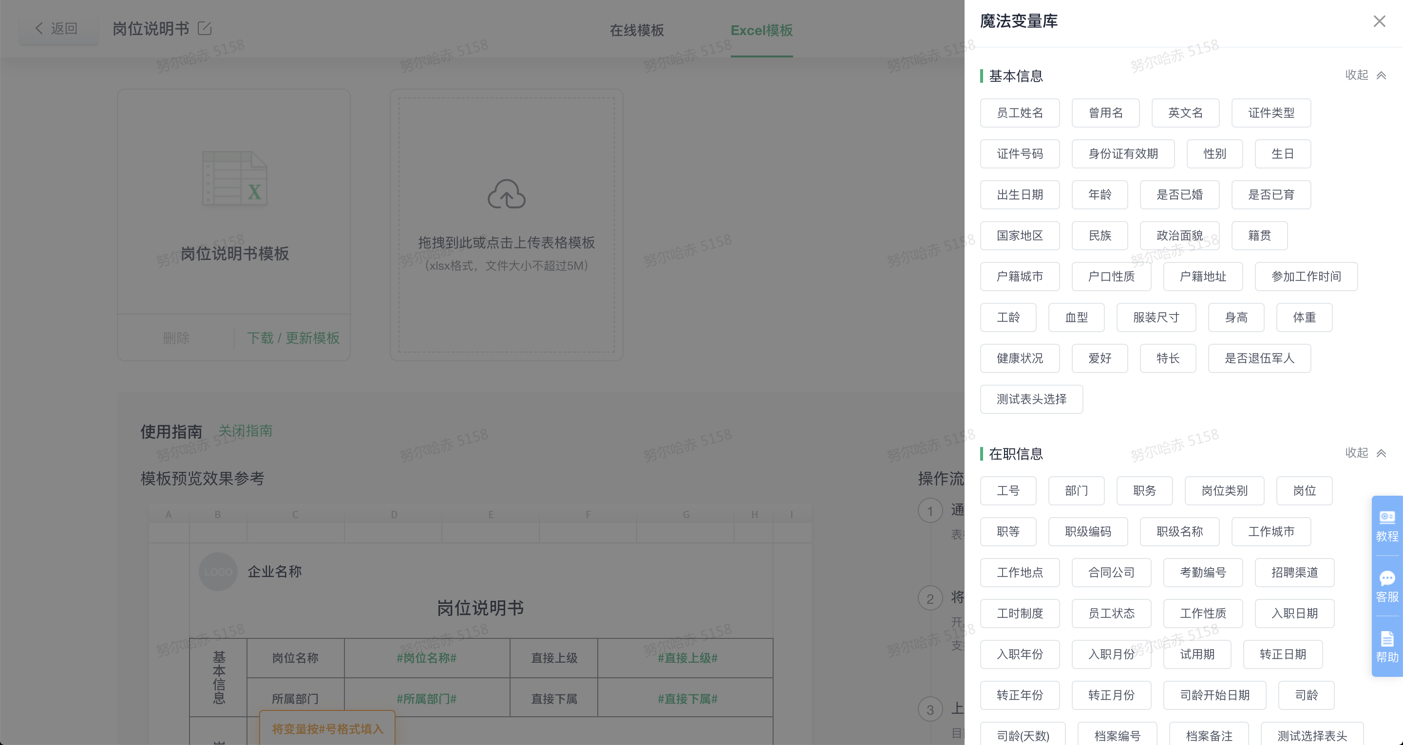The image size is (1403, 745).
Task: Select the 证件类型 variable tag
Action: click(x=1271, y=113)
